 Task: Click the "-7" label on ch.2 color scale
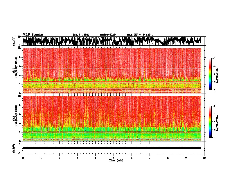[214, 137]
